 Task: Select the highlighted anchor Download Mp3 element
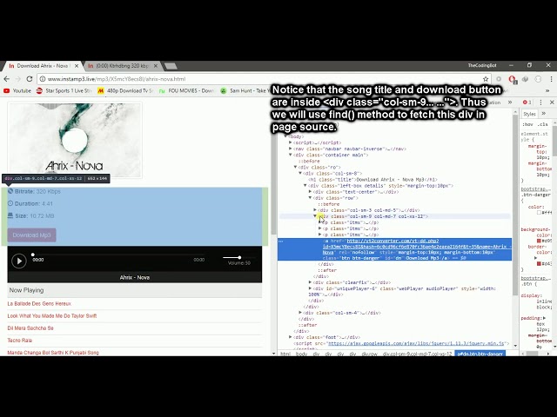pos(394,249)
